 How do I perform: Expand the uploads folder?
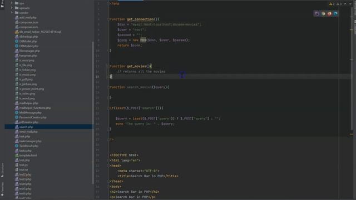pos(12,8)
